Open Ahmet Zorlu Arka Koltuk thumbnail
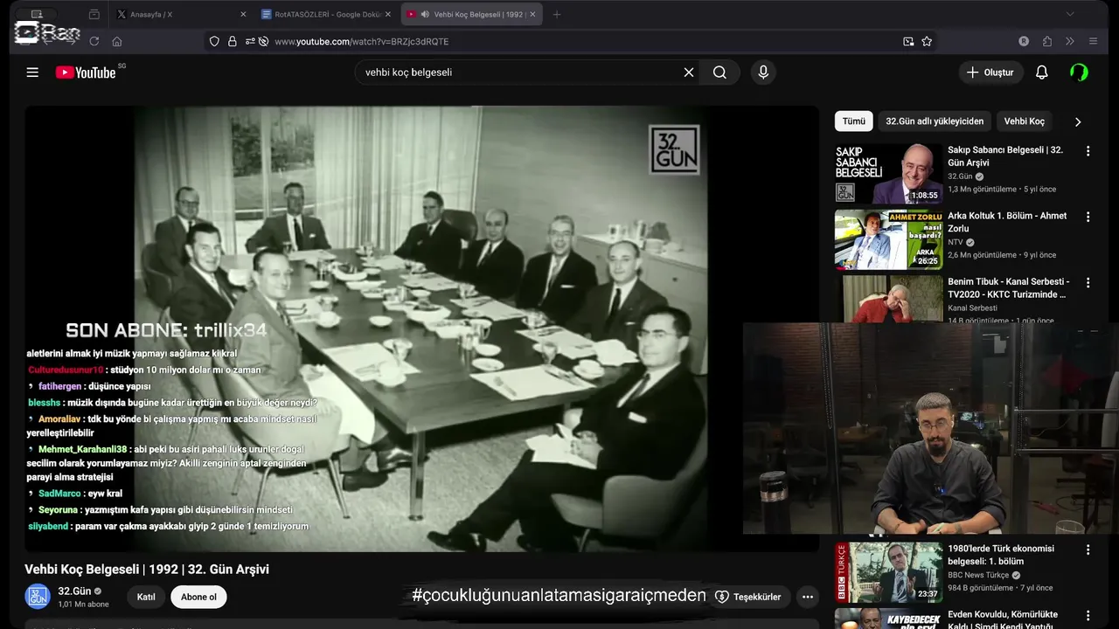 pos(889,239)
